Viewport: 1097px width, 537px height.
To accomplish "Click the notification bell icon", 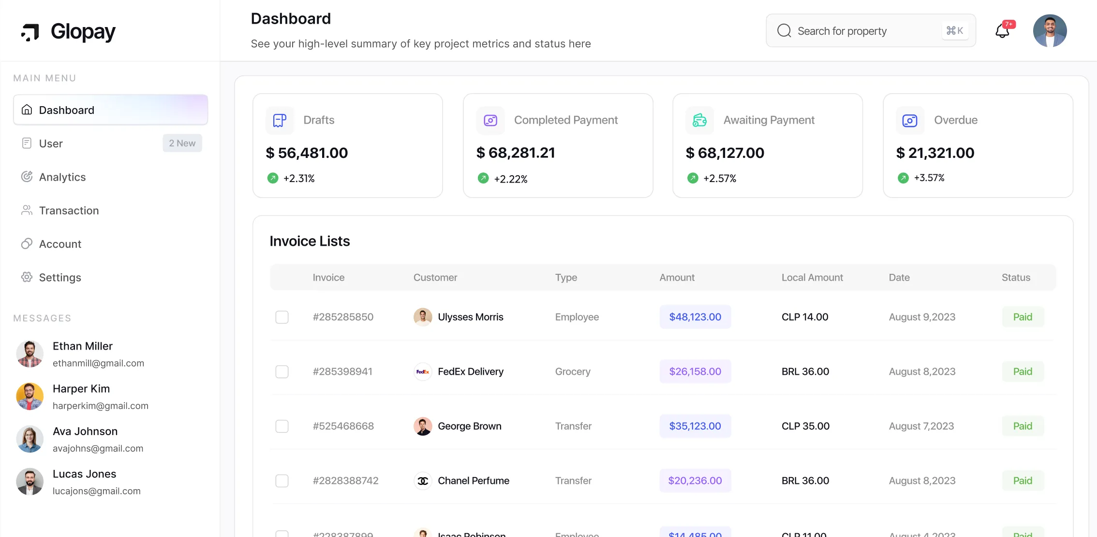I will coord(1002,31).
